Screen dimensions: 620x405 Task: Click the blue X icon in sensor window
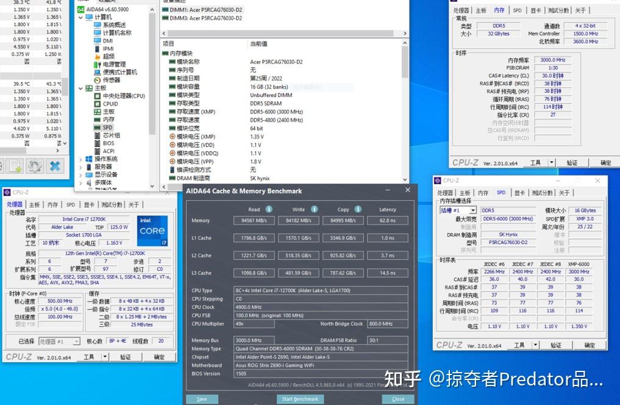click(x=55, y=166)
